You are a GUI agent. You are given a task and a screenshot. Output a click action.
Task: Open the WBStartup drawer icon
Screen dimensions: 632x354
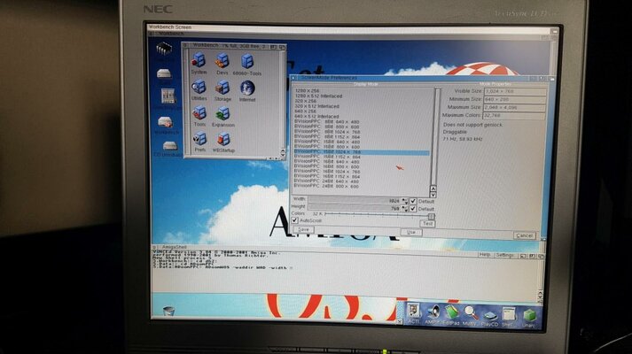pos(222,139)
